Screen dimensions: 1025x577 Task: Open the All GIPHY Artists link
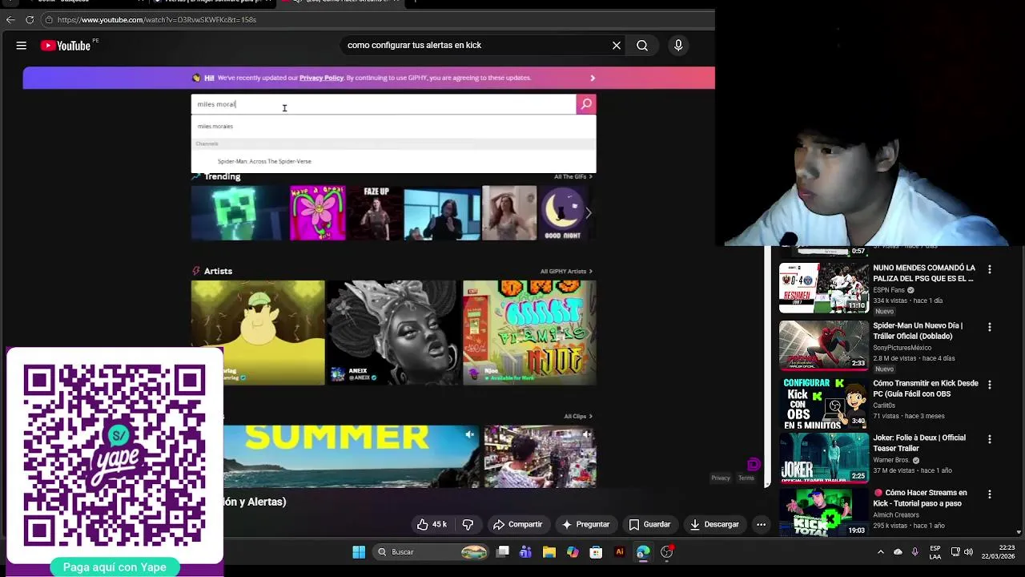tap(566, 272)
